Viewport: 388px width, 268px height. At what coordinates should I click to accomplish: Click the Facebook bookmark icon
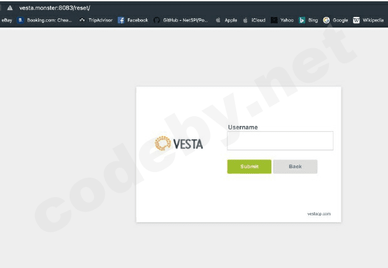tap(121, 20)
